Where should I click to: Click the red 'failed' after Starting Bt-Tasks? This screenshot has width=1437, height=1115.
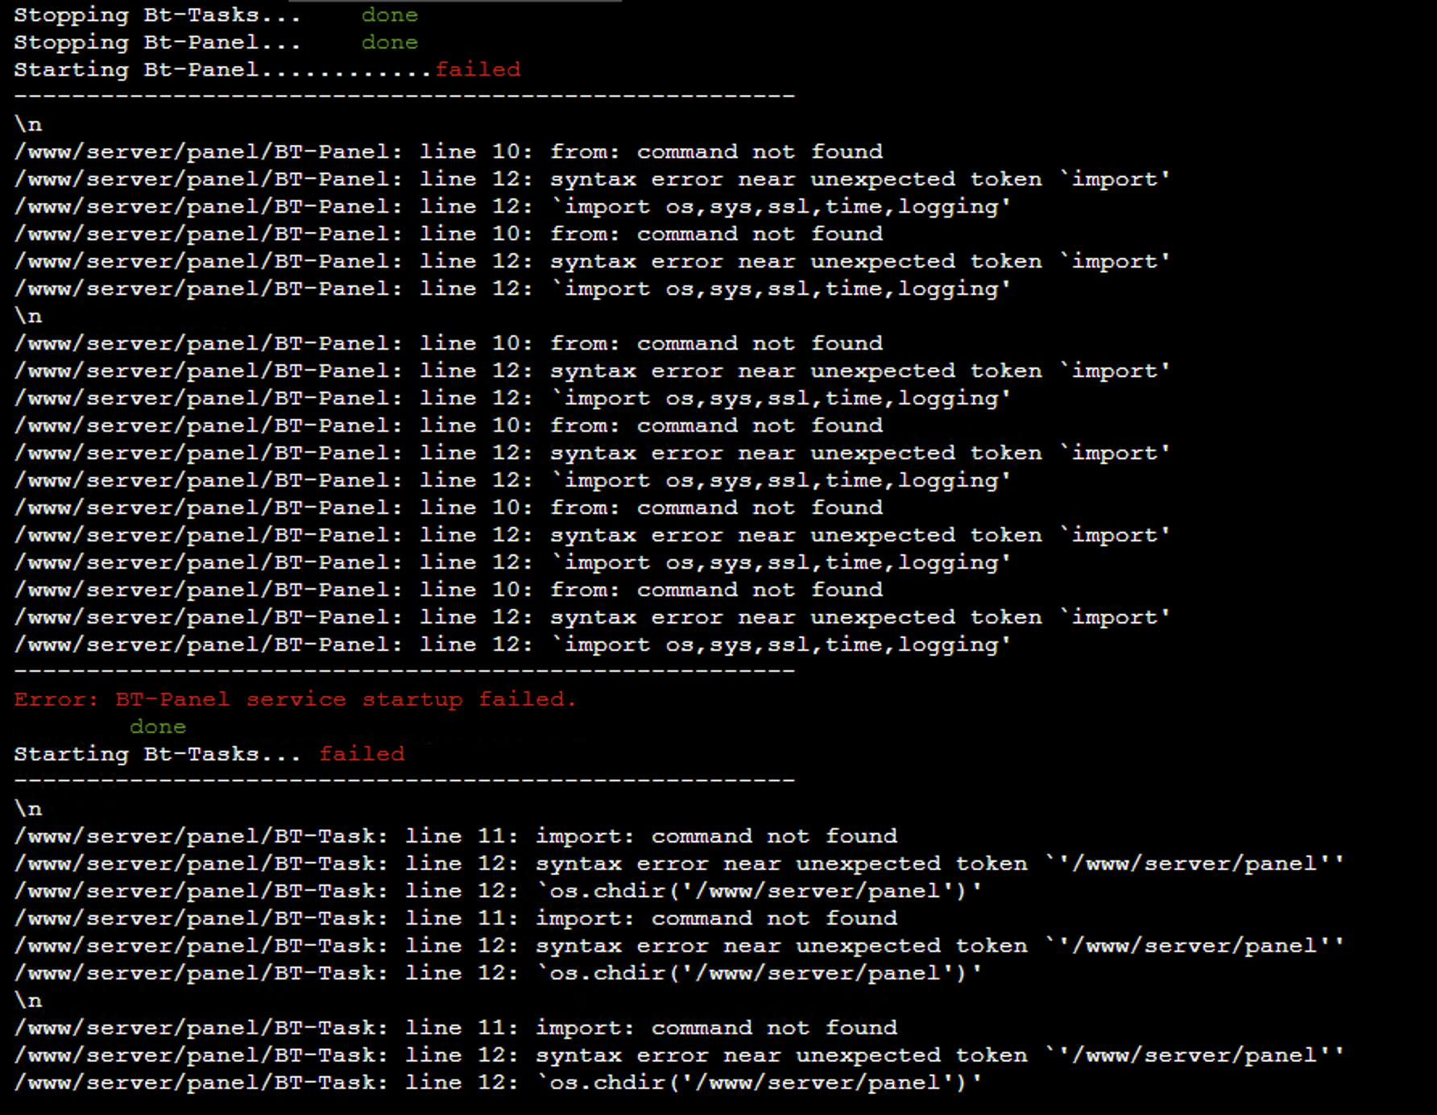(362, 754)
